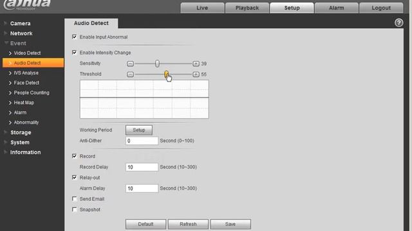Open the Alarm top tab
Screen dimensions: 412x231
click(x=336, y=8)
